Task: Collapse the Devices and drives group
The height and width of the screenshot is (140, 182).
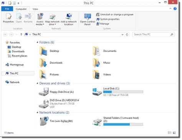Action: point(37,83)
